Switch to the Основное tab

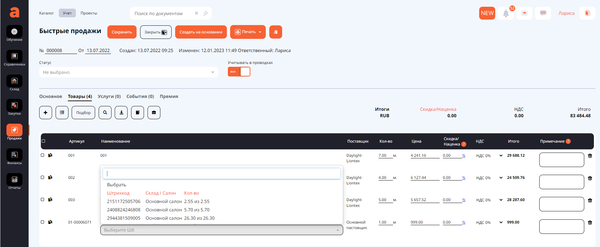coord(50,96)
